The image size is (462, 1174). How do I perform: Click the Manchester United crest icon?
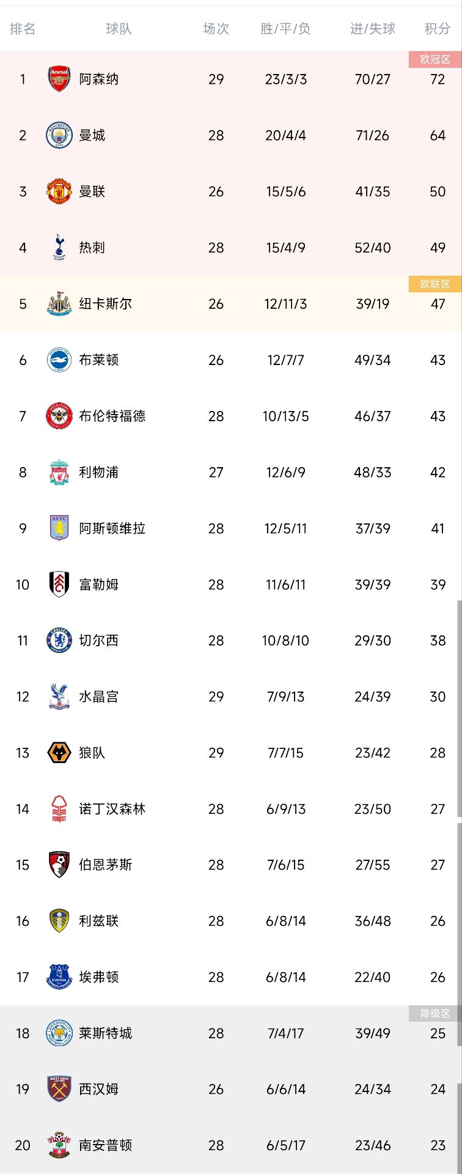[x=59, y=191]
